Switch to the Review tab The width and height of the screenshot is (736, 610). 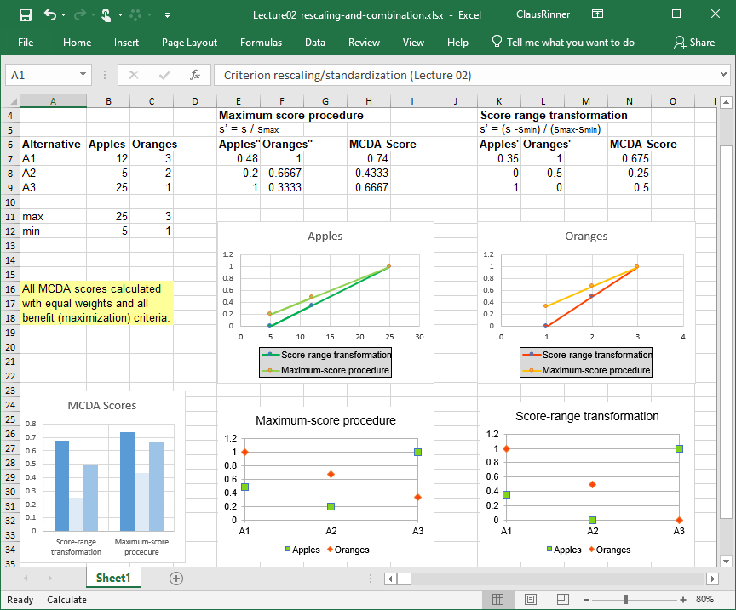(x=364, y=43)
